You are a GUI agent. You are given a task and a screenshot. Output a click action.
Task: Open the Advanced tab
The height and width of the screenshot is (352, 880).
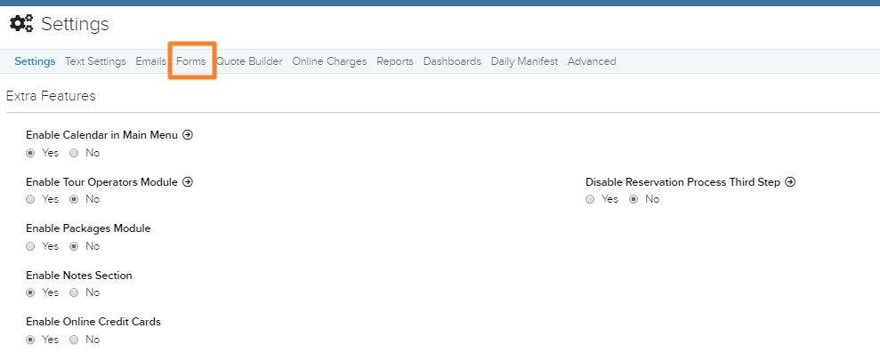pyautogui.click(x=592, y=61)
